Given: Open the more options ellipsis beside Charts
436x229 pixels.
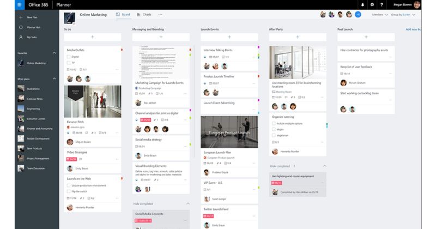Looking at the screenshot, I should click(160, 15).
